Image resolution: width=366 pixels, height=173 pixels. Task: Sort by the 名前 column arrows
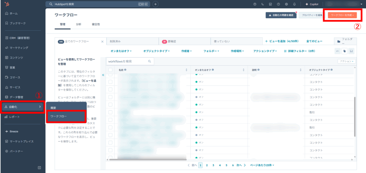coord(187,70)
